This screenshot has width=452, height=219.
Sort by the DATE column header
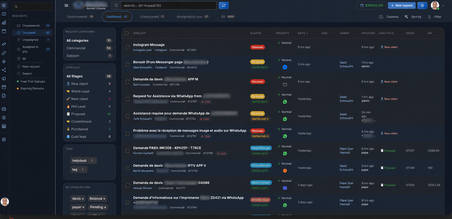pos(303,33)
